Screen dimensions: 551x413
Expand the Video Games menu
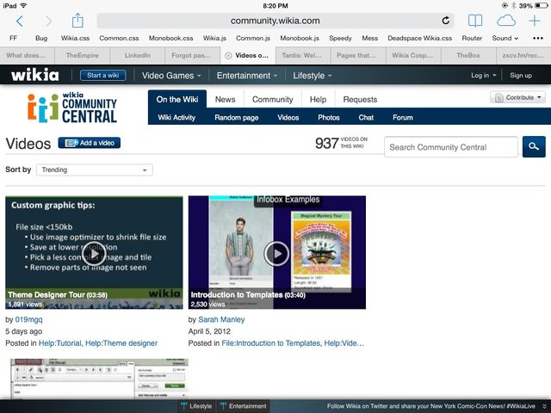(171, 76)
